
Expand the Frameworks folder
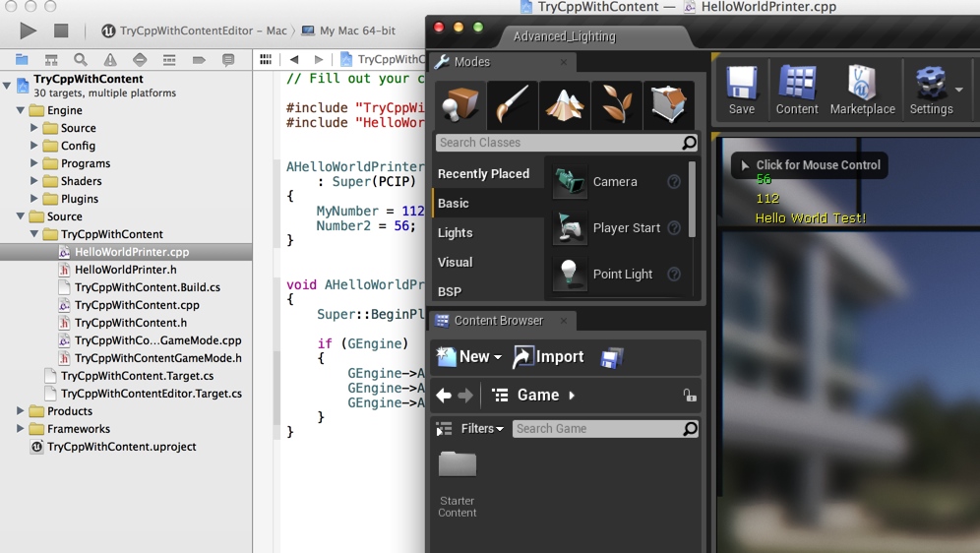21,428
